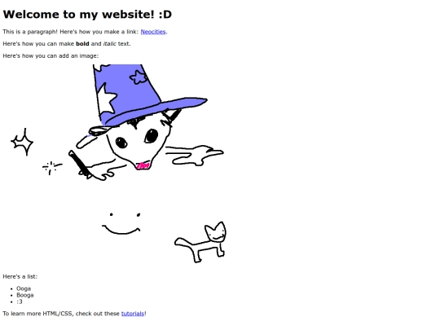
Task: Click the dark star on the hat
Action: (139, 77)
